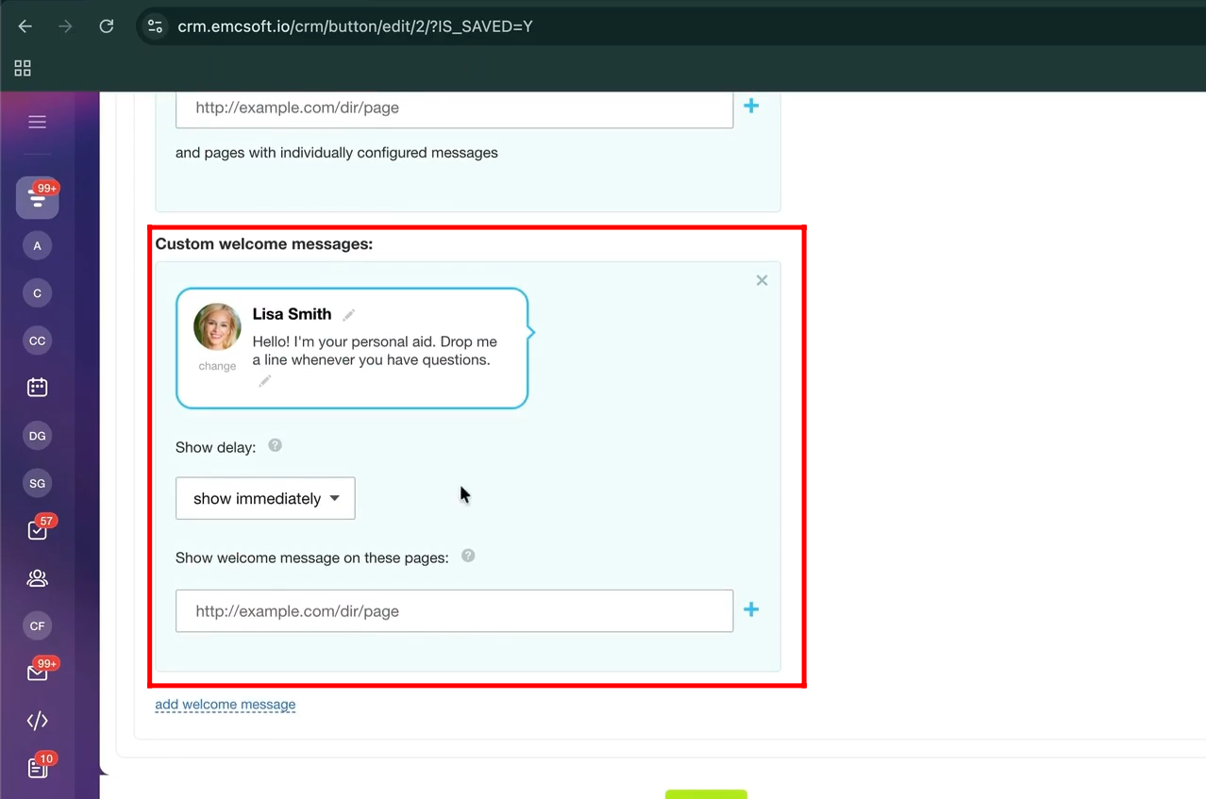Screen dimensions: 1206x799
Task: Open the mail envelope icon in sidebar
Action: tap(37, 674)
